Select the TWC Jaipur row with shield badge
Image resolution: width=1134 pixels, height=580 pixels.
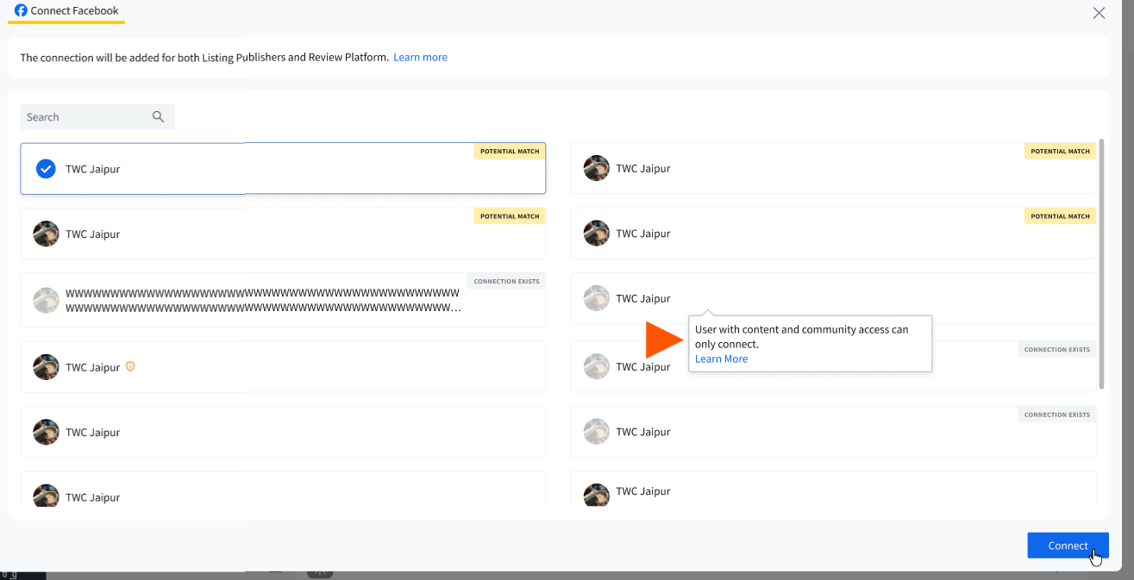(x=283, y=367)
